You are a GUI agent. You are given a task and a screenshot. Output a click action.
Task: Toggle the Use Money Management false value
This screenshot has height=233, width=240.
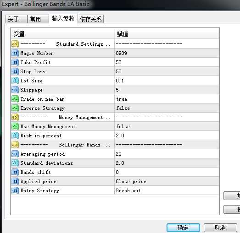[167, 126]
